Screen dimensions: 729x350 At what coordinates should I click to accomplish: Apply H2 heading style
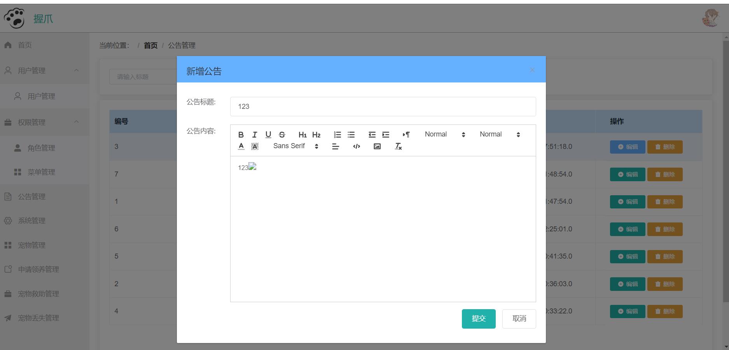[x=316, y=135]
